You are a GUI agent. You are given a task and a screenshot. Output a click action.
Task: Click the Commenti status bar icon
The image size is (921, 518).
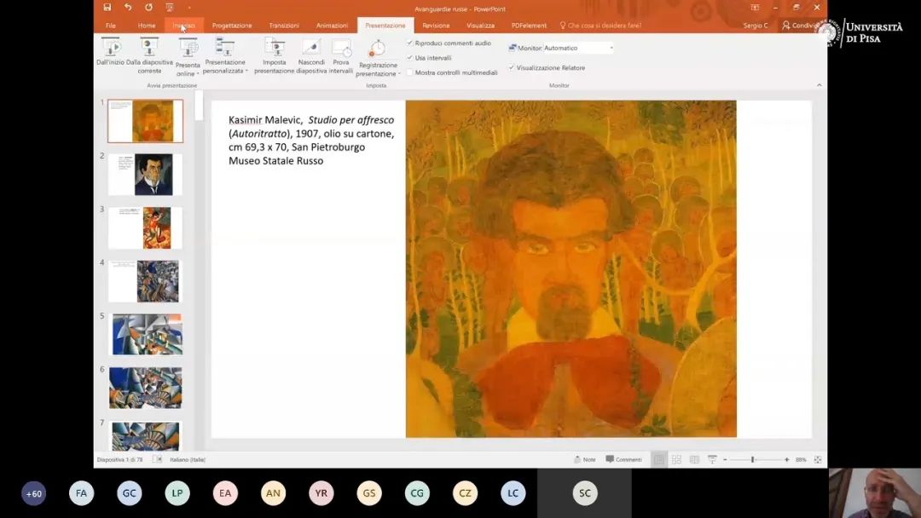click(x=623, y=459)
